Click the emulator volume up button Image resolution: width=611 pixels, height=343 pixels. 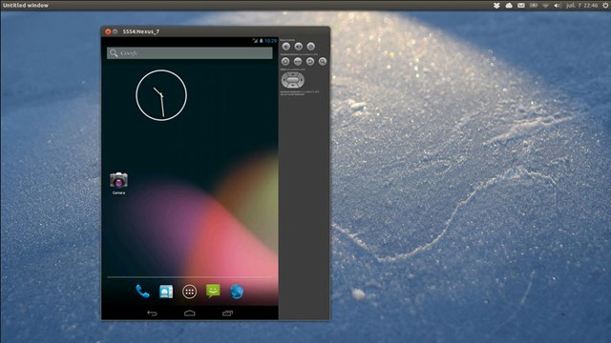point(299,47)
